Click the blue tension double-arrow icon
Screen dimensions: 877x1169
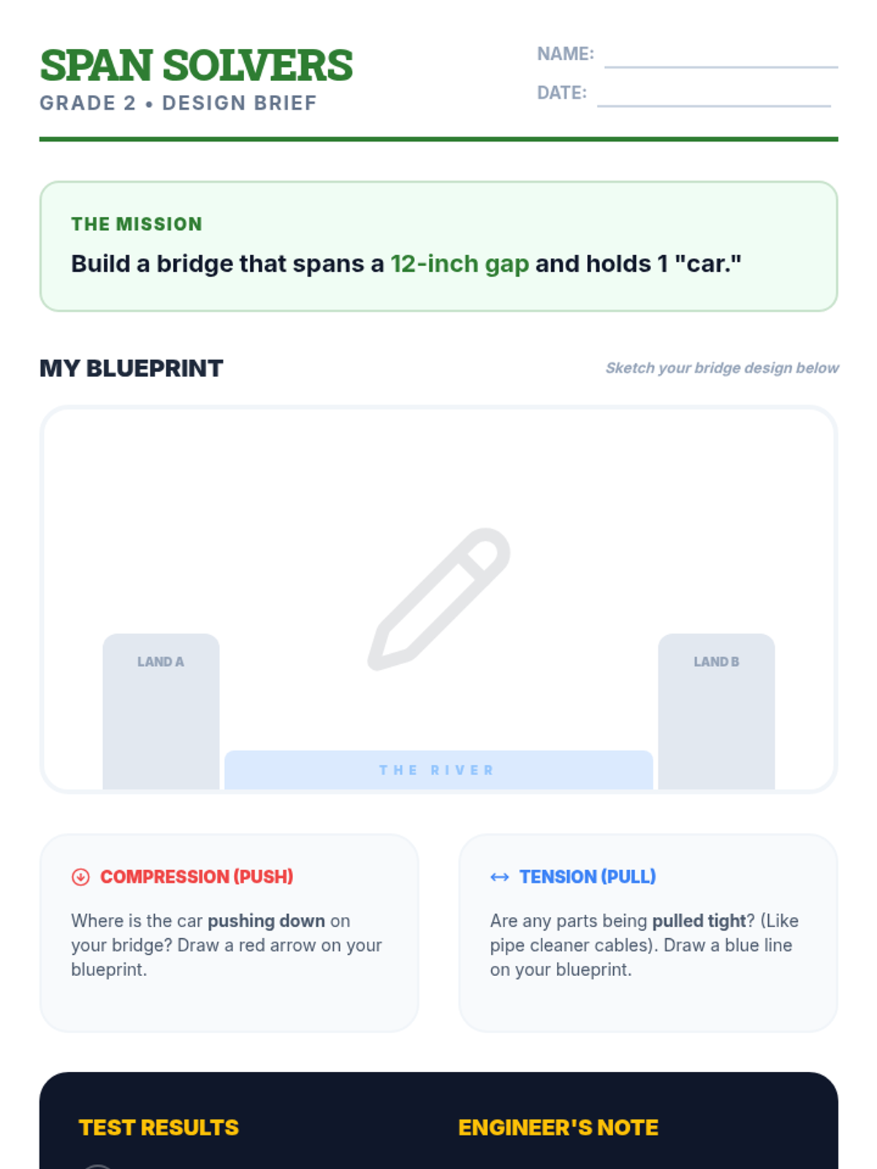point(500,877)
